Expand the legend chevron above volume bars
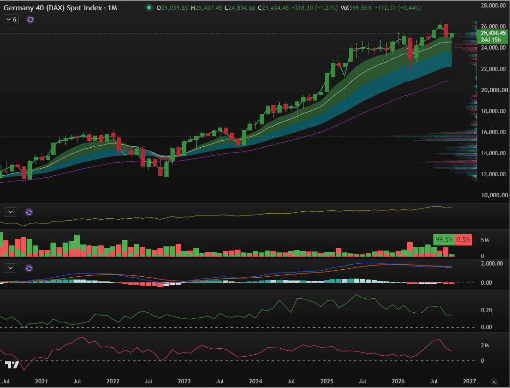Image resolution: width=510 pixels, height=388 pixels. click(10, 212)
